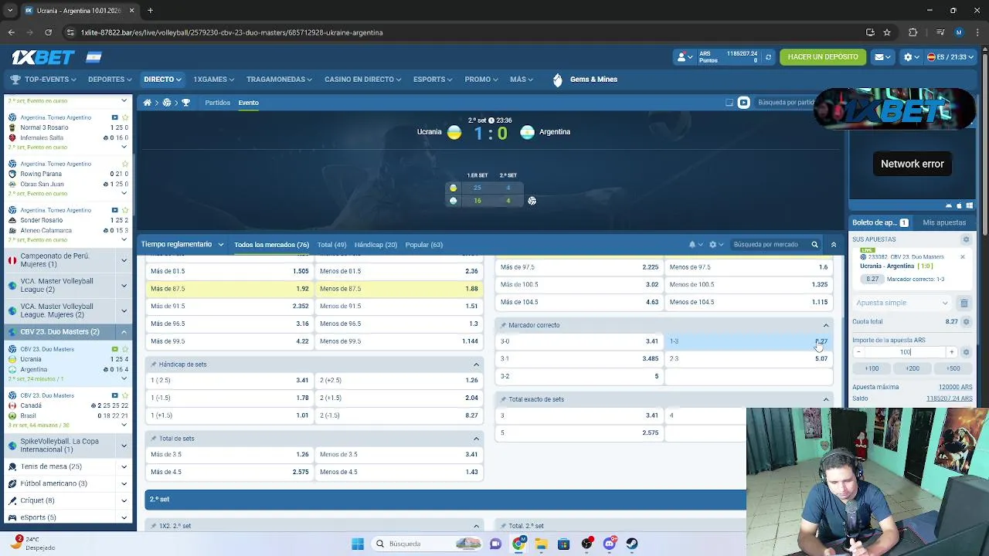The width and height of the screenshot is (989, 556).
Task: Expand Campeonato de Perú Mujeres league
Action: point(124,260)
